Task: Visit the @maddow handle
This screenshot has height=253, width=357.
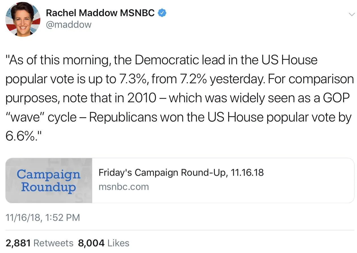Action: tap(68, 25)
